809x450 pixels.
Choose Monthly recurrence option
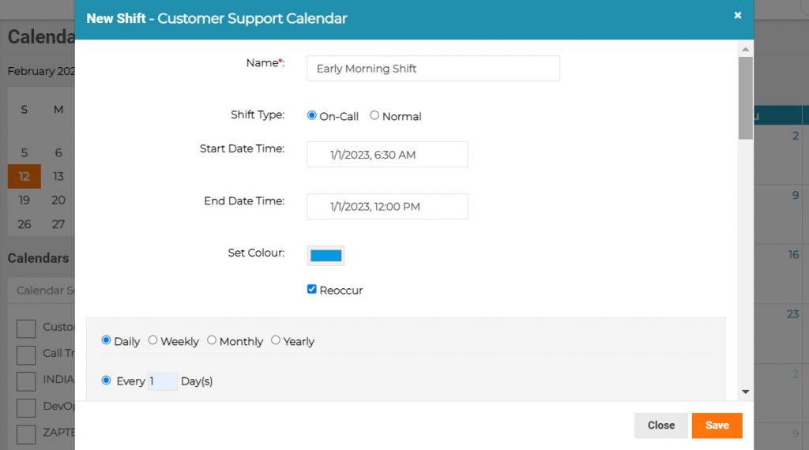[x=212, y=340]
